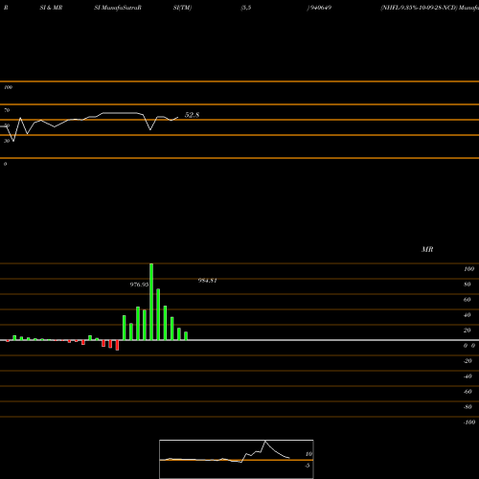The width and height of the screenshot is (479, 479).
Task: Click the MR axis label -40
Action: [468, 376]
